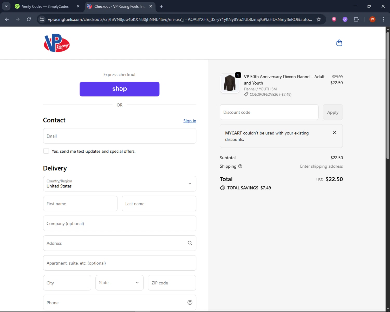Open the uBlock shield extension icon
This screenshot has width=390, height=312.
(334, 19)
